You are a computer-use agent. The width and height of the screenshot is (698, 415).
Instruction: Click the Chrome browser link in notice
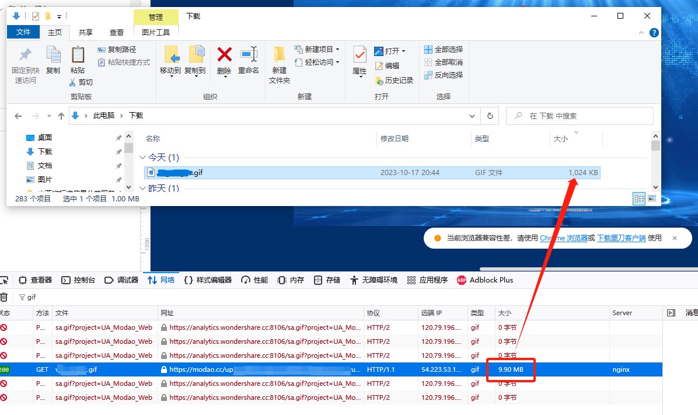(x=564, y=238)
